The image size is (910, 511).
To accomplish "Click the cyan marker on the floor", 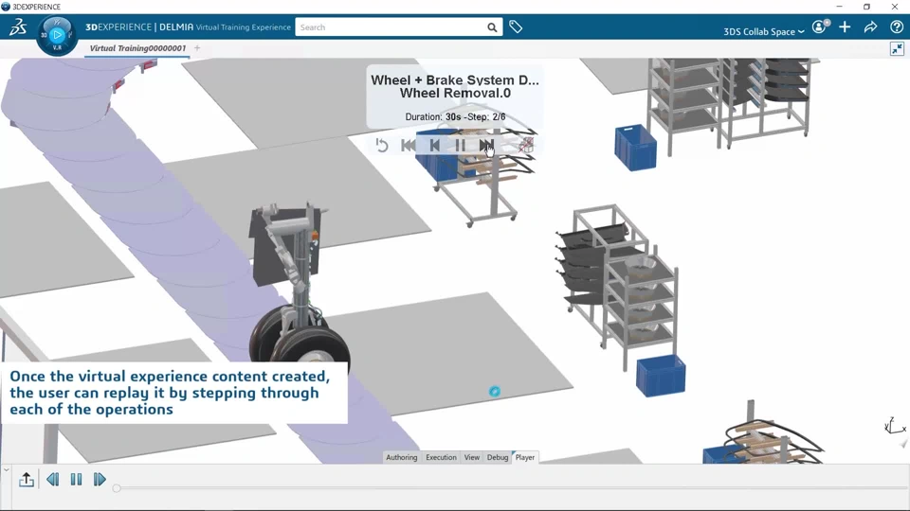I will pyautogui.click(x=495, y=392).
